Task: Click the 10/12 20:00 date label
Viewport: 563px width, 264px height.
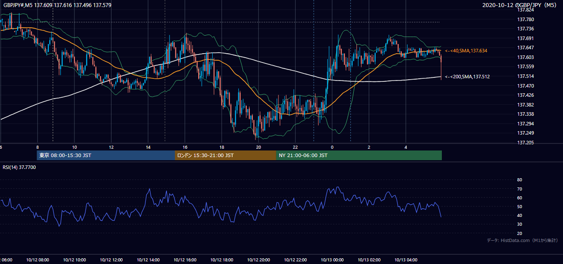Action: coord(258,260)
